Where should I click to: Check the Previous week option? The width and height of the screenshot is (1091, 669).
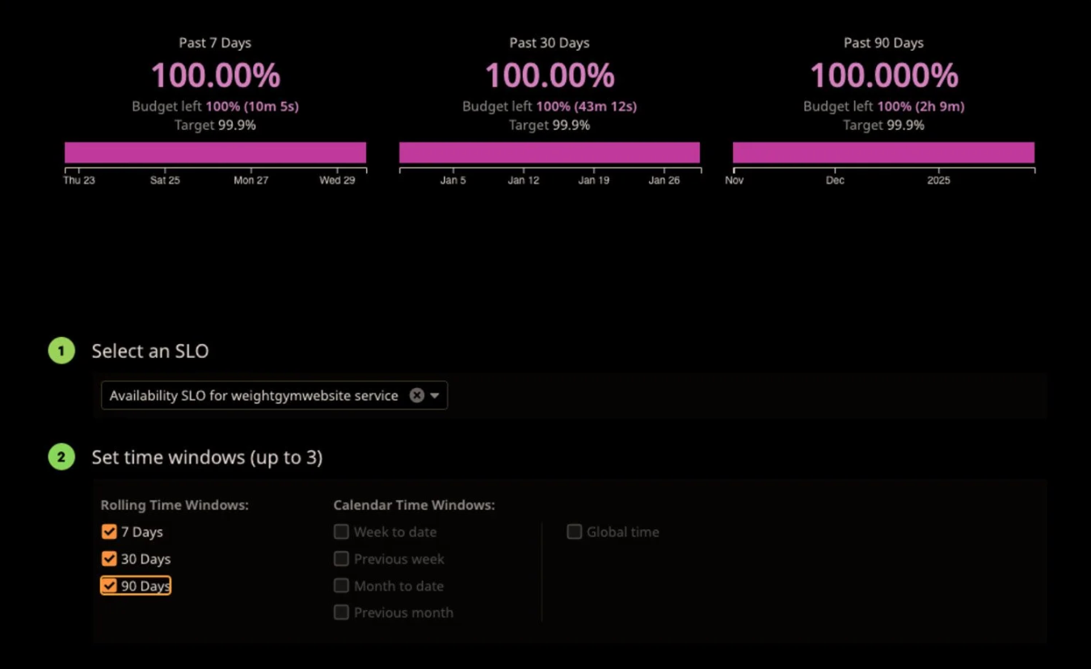341,558
